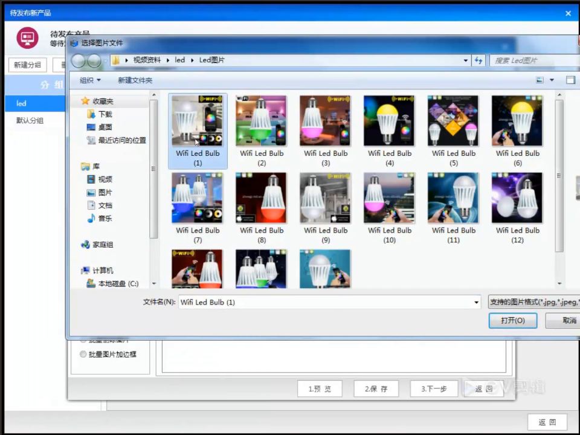Click 新建分组 in the background window
Image resolution: width=580 pixels, height=435 pixels.
pos(27,65)
